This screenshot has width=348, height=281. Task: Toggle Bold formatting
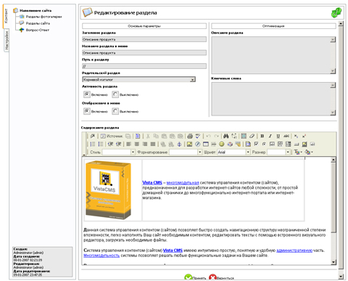click(x=262, y=136)
